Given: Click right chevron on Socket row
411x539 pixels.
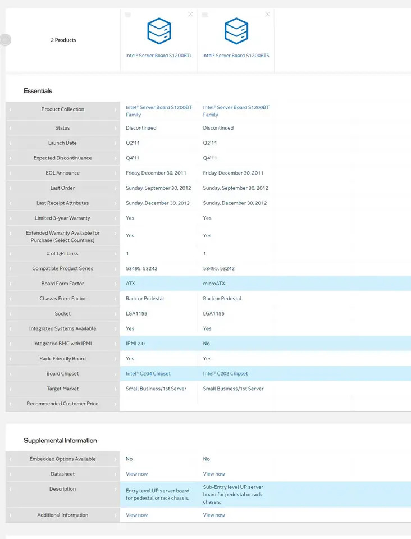Looking at the screenshot, I should click(x=116, y=314).
